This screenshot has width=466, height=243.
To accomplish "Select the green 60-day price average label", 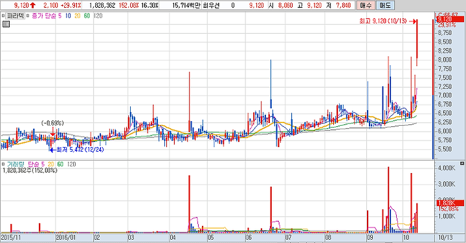I will tap(87, 16).
